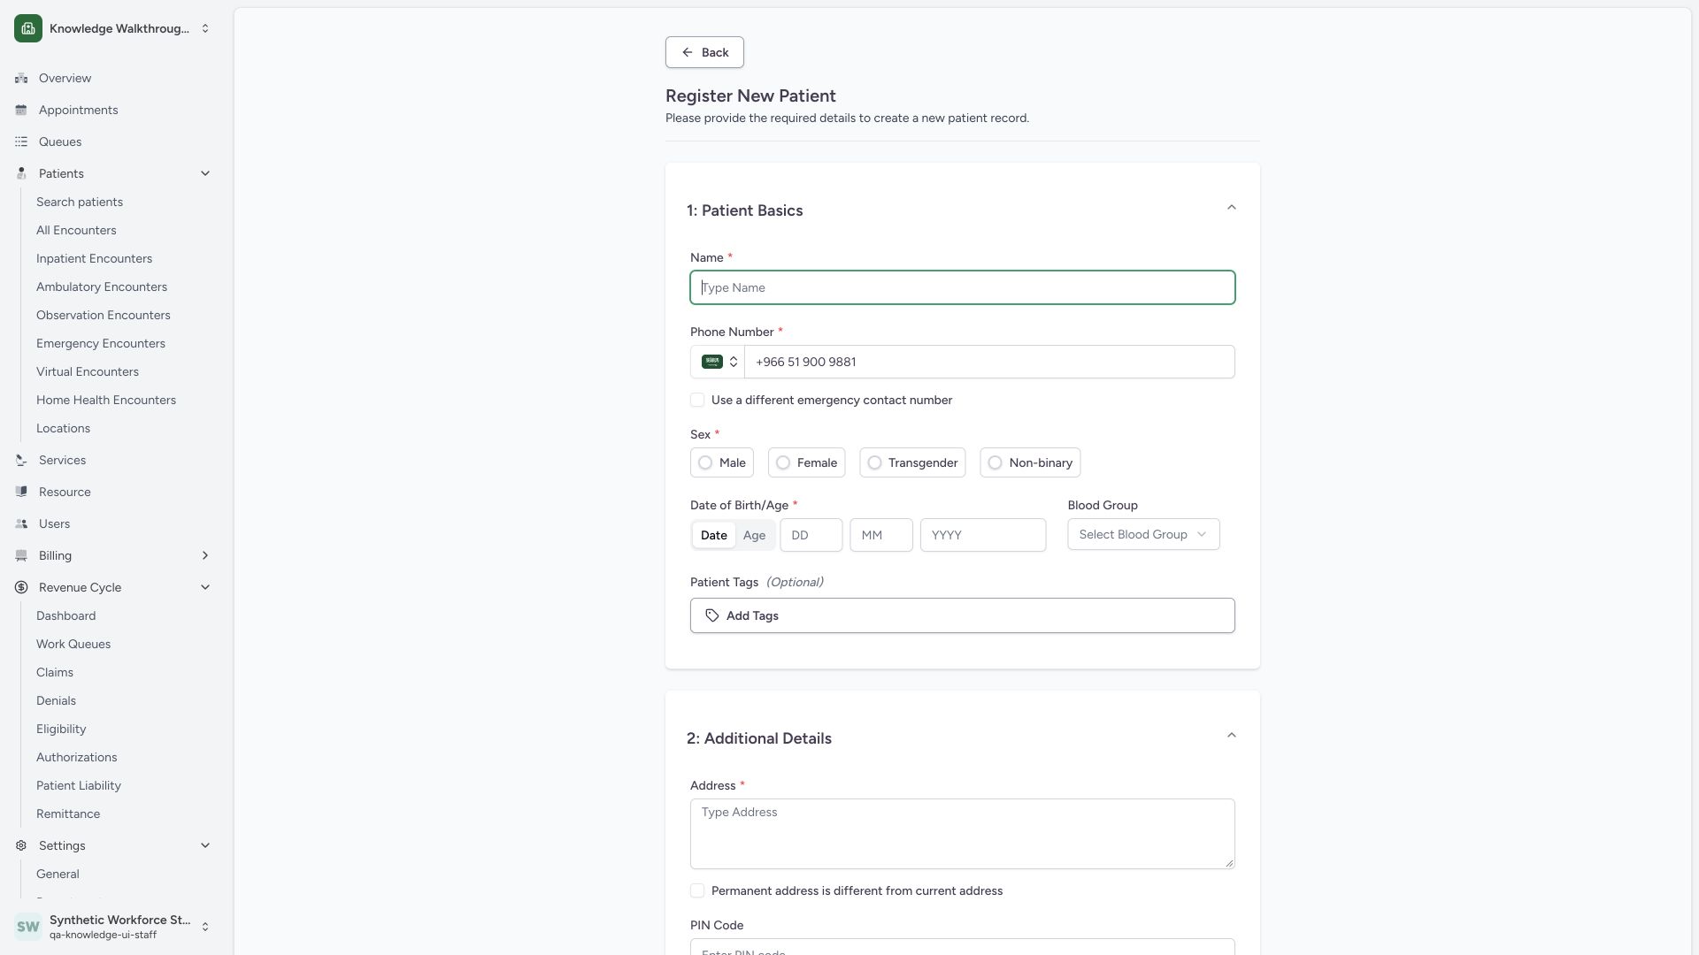Click the Saudi flag country icon

(712, 362)
